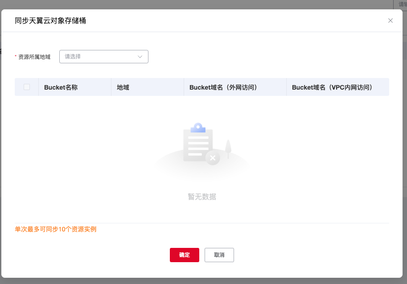
Task: Close the 同步天翼云对象存储桶 dialog
Action: pyautogui.click(x=390, y=21)
